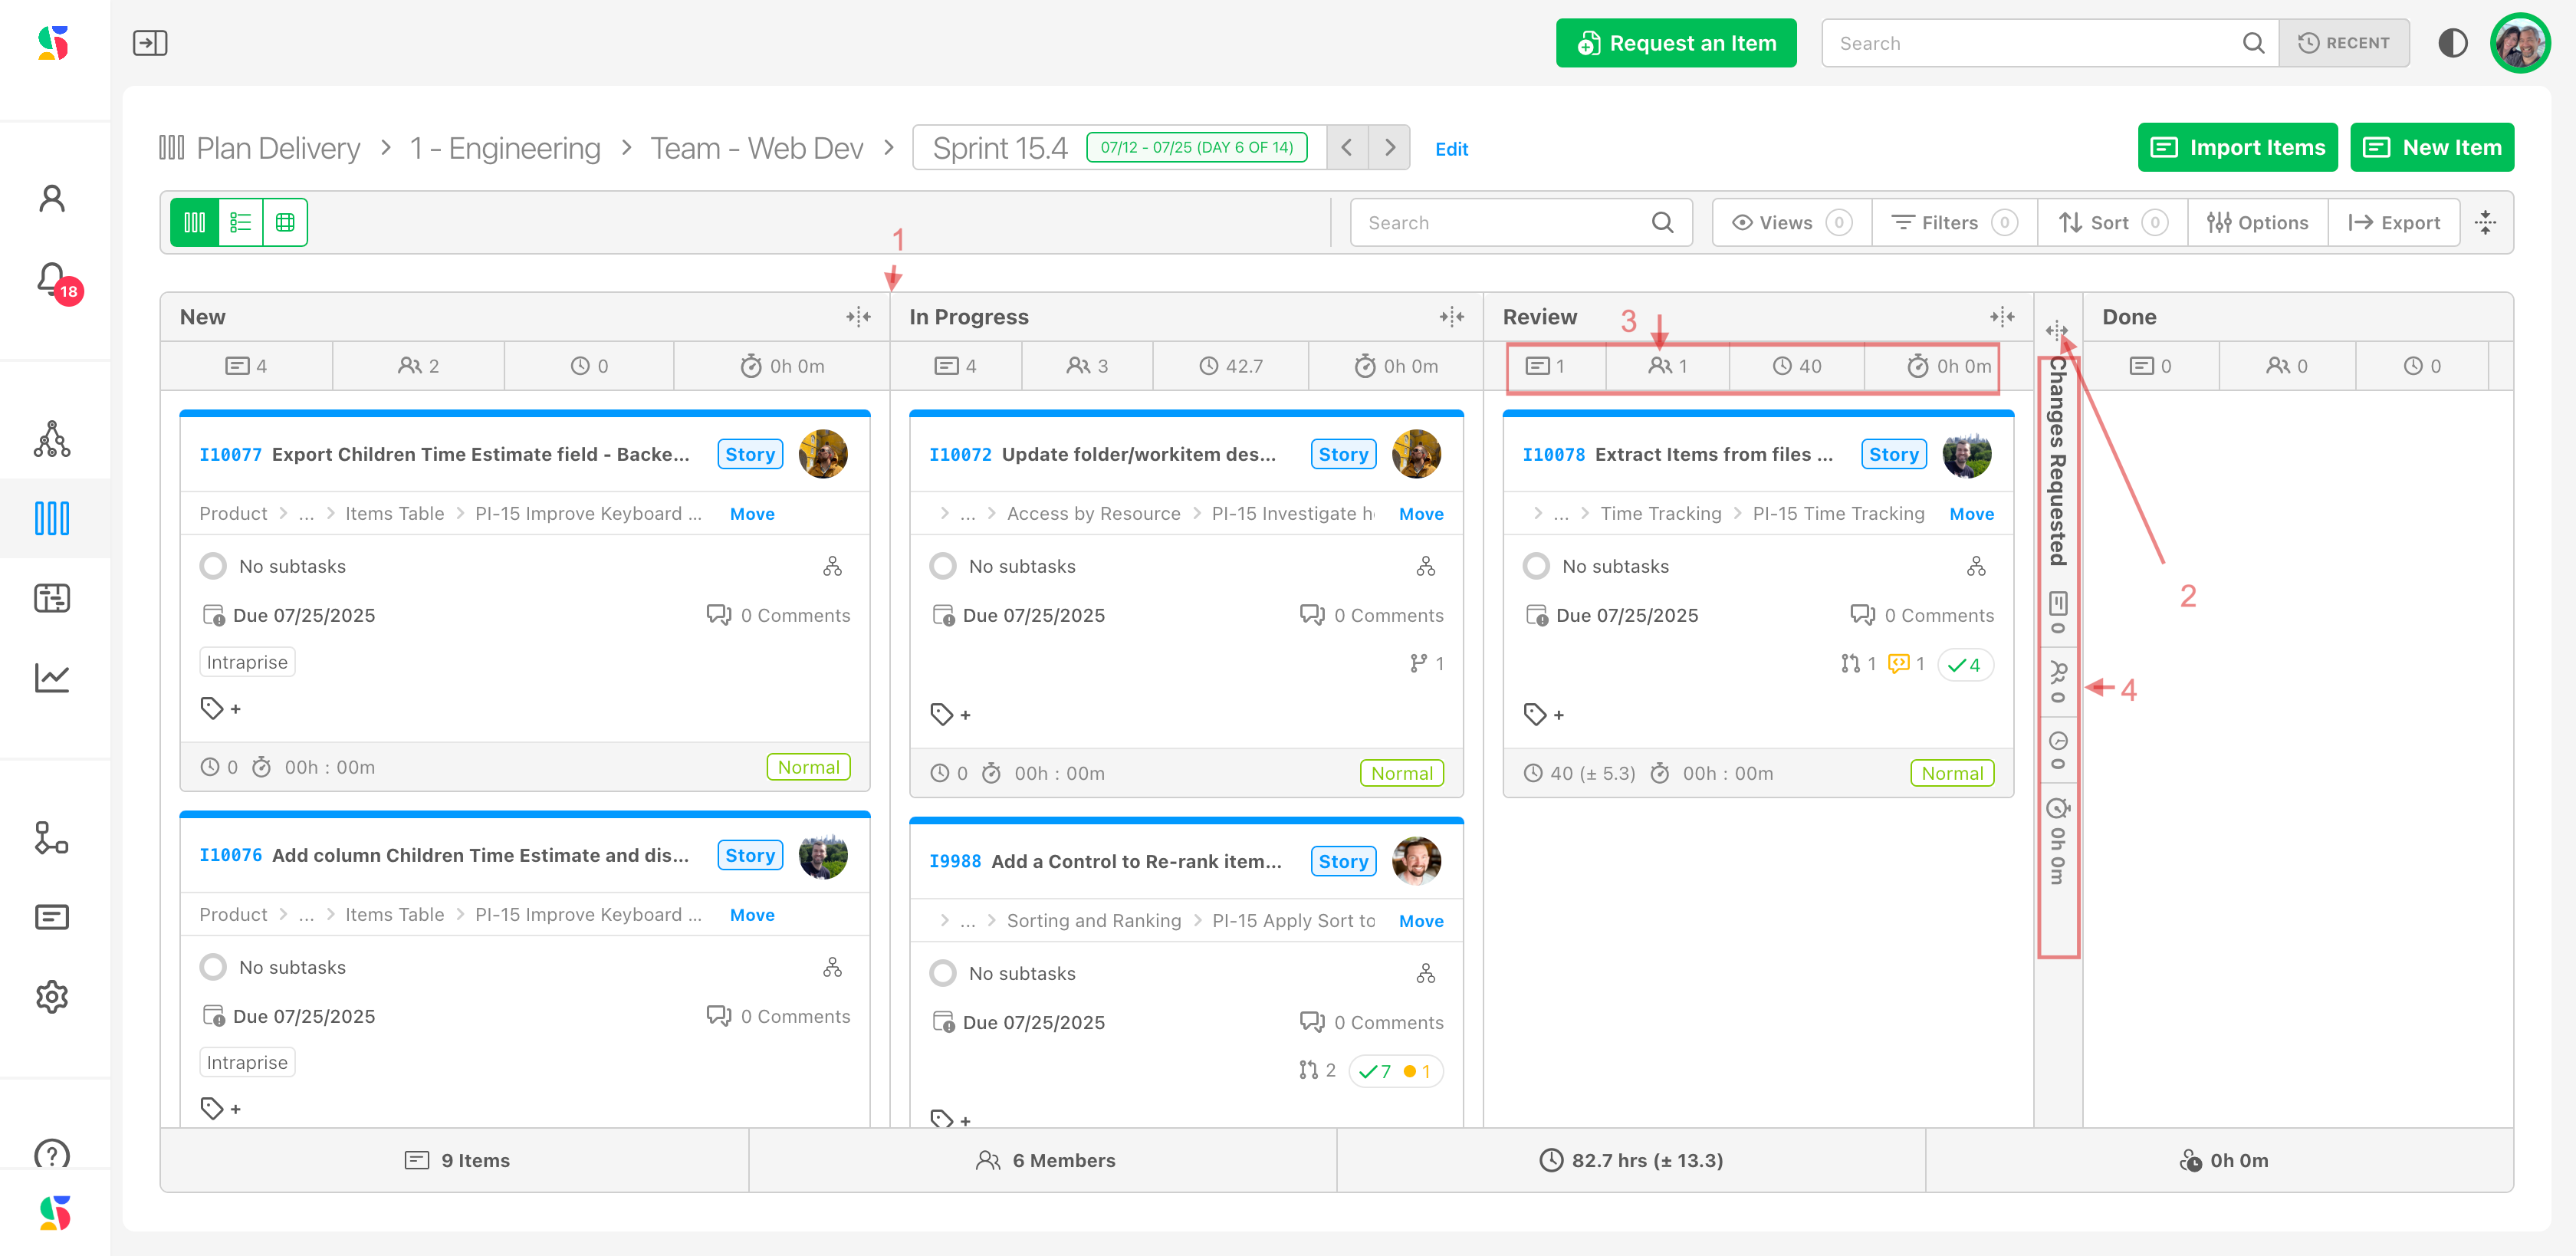
Task: Switch to table grid view icon
Action: click(285, 222)
